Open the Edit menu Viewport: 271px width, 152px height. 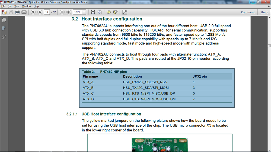pyautogui.click(x=10, y=6)
